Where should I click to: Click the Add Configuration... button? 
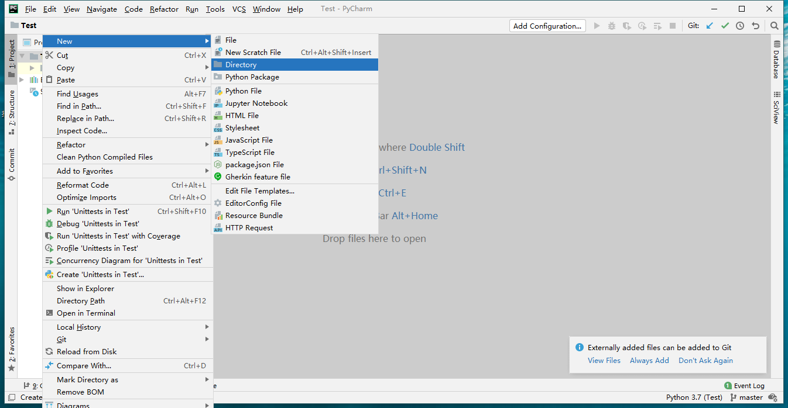coord(547,26)
